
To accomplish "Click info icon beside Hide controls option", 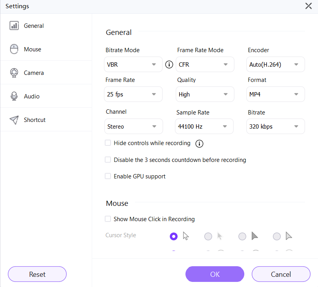I will (199, 143).
